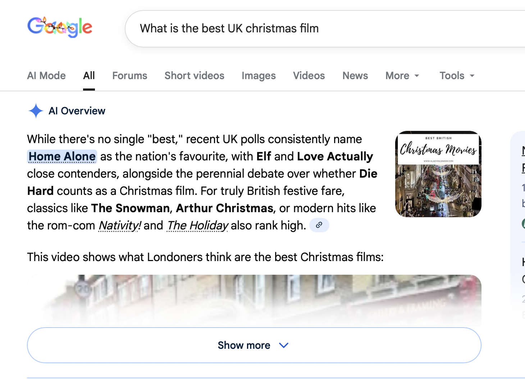The image size is (525, 379).
Task: Open the Nativity! film link
Action: pyautogui.click(x=119, y=225)
